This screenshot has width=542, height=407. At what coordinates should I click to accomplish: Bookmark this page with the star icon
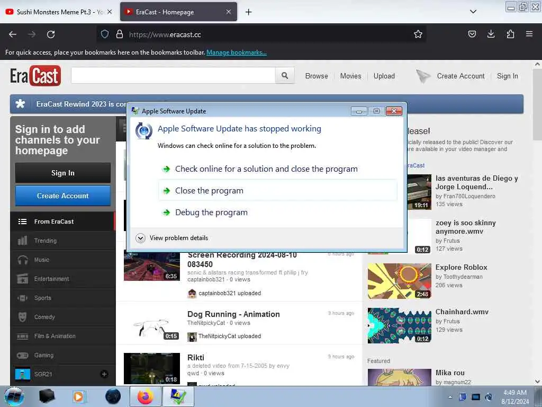pos(418,34)
